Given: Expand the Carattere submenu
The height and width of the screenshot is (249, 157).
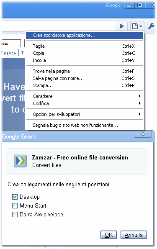Looking at the screenshot, I should (x=85, y=96).
